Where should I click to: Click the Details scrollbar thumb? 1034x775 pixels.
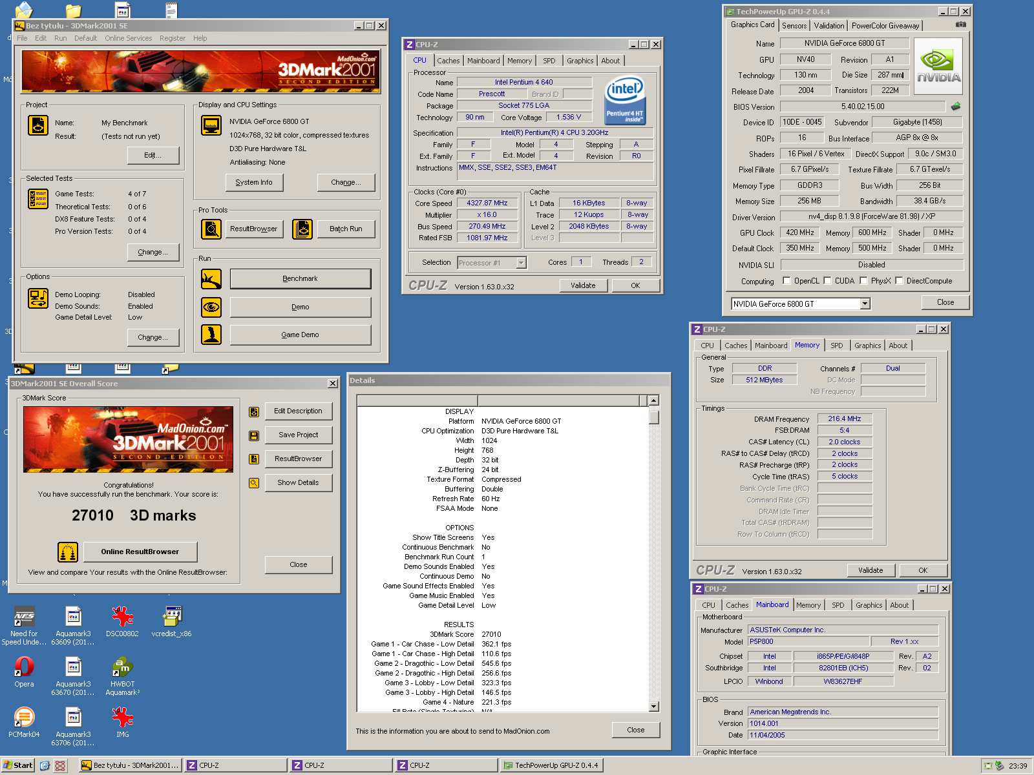pos(653,417)
